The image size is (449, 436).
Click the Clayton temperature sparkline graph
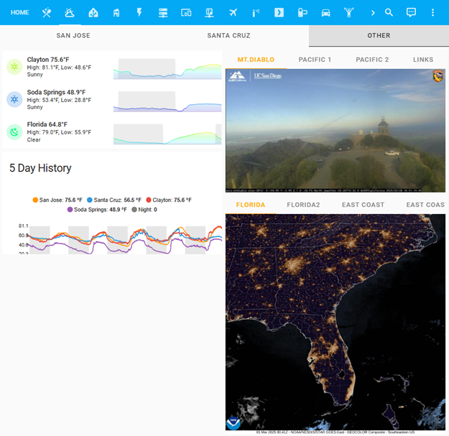[x=167, y=69]
